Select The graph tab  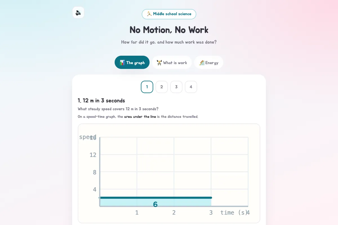click(x=132, y=62)
